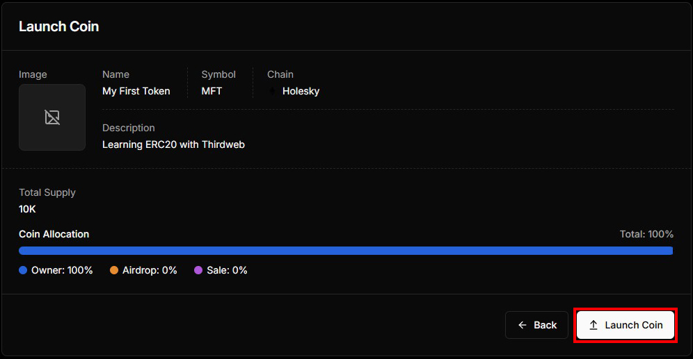693x359 pixels.
Task: Click the blue Coin Allocation progress bar
Action: click(x=346, y=251)
